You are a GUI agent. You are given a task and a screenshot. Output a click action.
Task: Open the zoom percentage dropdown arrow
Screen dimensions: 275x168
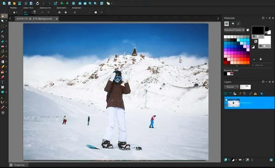point(34,12)
